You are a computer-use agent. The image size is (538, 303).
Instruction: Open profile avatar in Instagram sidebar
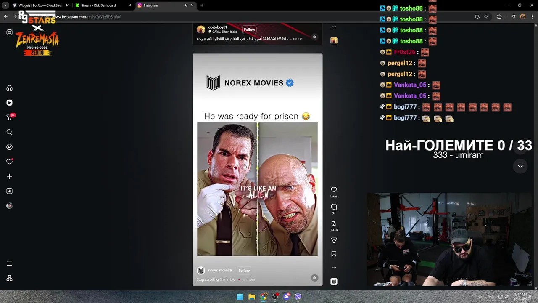pyautogui.click(x=9, y=206)
